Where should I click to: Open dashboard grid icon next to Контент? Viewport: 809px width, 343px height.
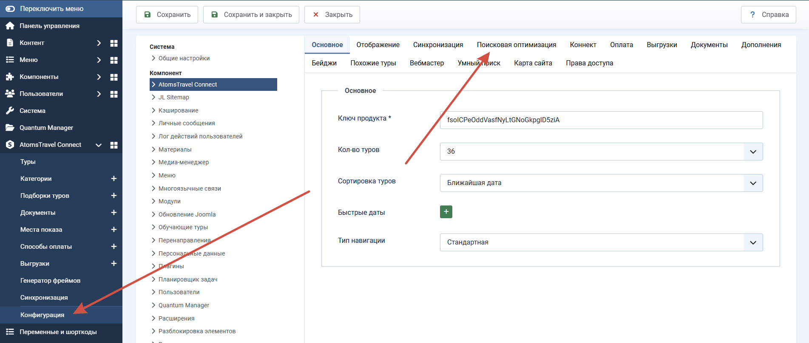coord(114,43)
